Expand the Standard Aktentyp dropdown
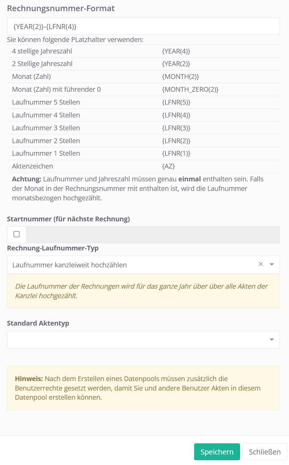 pyautogui.click(x=272, y=340)
